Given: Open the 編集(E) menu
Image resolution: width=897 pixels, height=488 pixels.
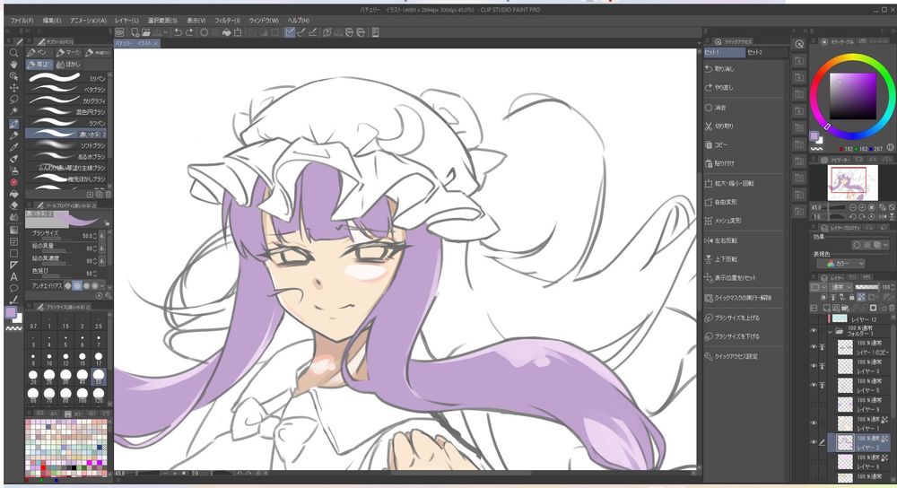Looking at the screenshot, I should 51,20.
